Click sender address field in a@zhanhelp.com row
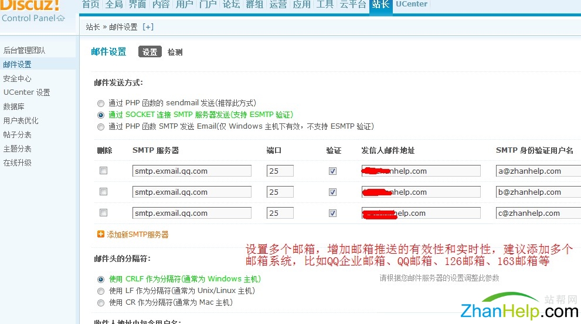 click(421, 171)
